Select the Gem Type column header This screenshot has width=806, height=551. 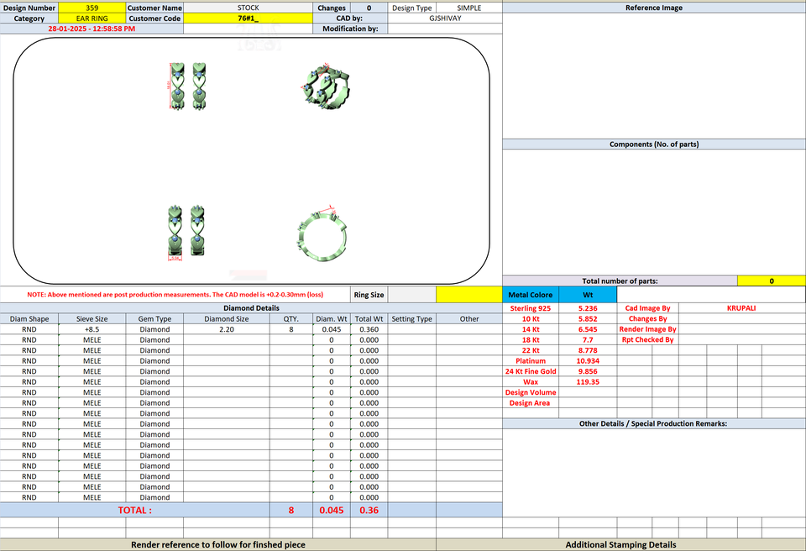tap(154, 319)
